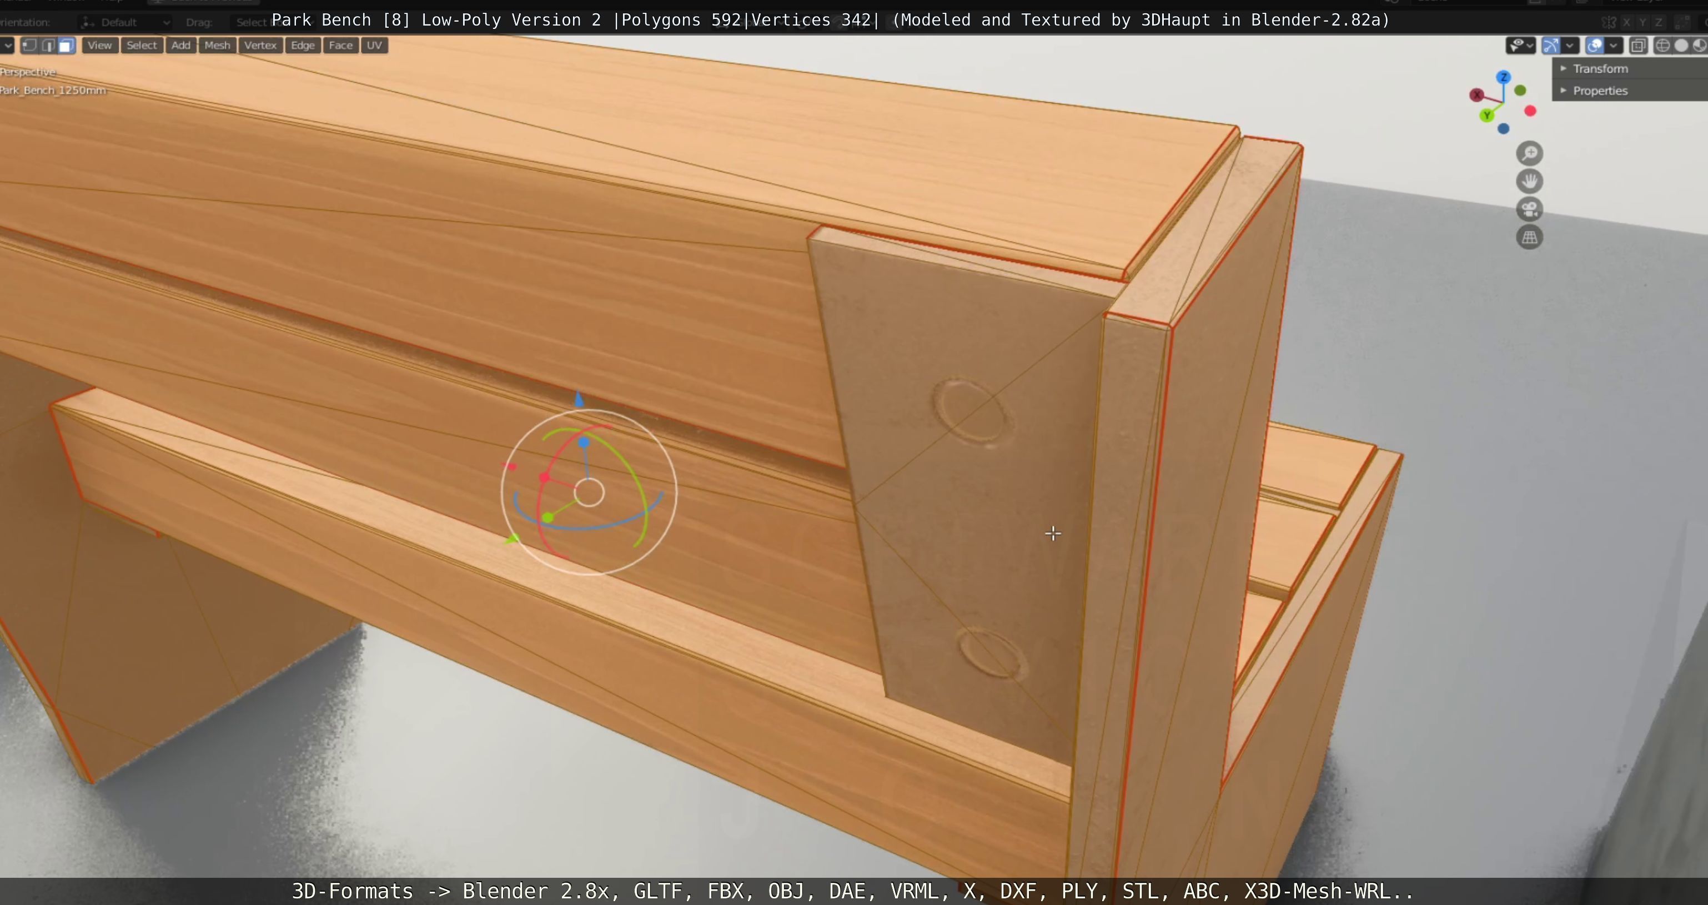Open the mode selector dropdown arrow

7,45
